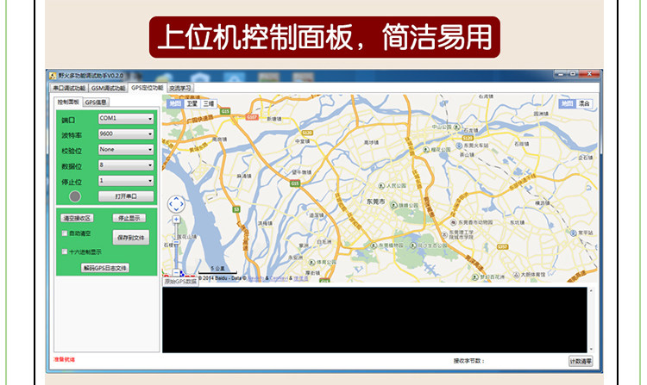Click inside the black GPS data area

click(374, 320)
